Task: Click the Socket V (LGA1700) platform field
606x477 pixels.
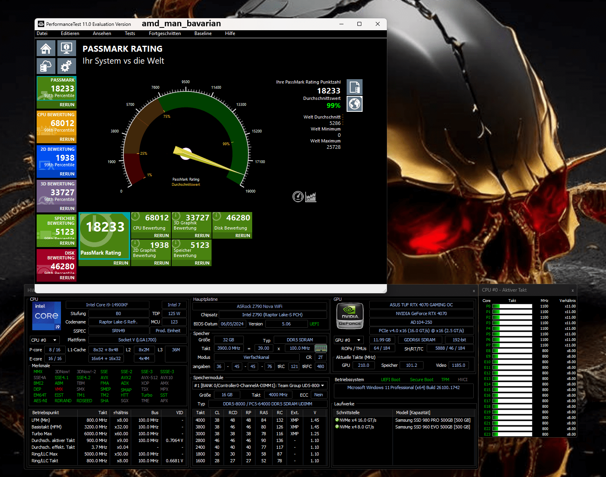Action: [137, 340]
